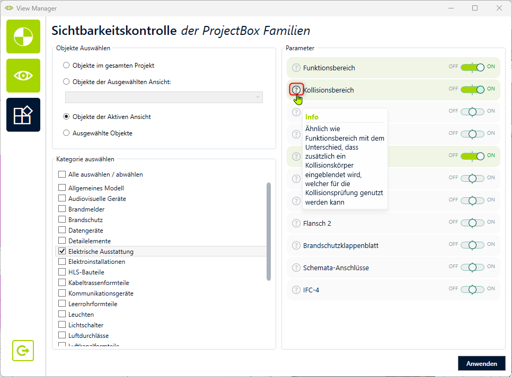Viewport: 512px width, 377px height.
Task: Click the green exit icon at bottom left
Action: pyautogui.click(x=23, y=351)
